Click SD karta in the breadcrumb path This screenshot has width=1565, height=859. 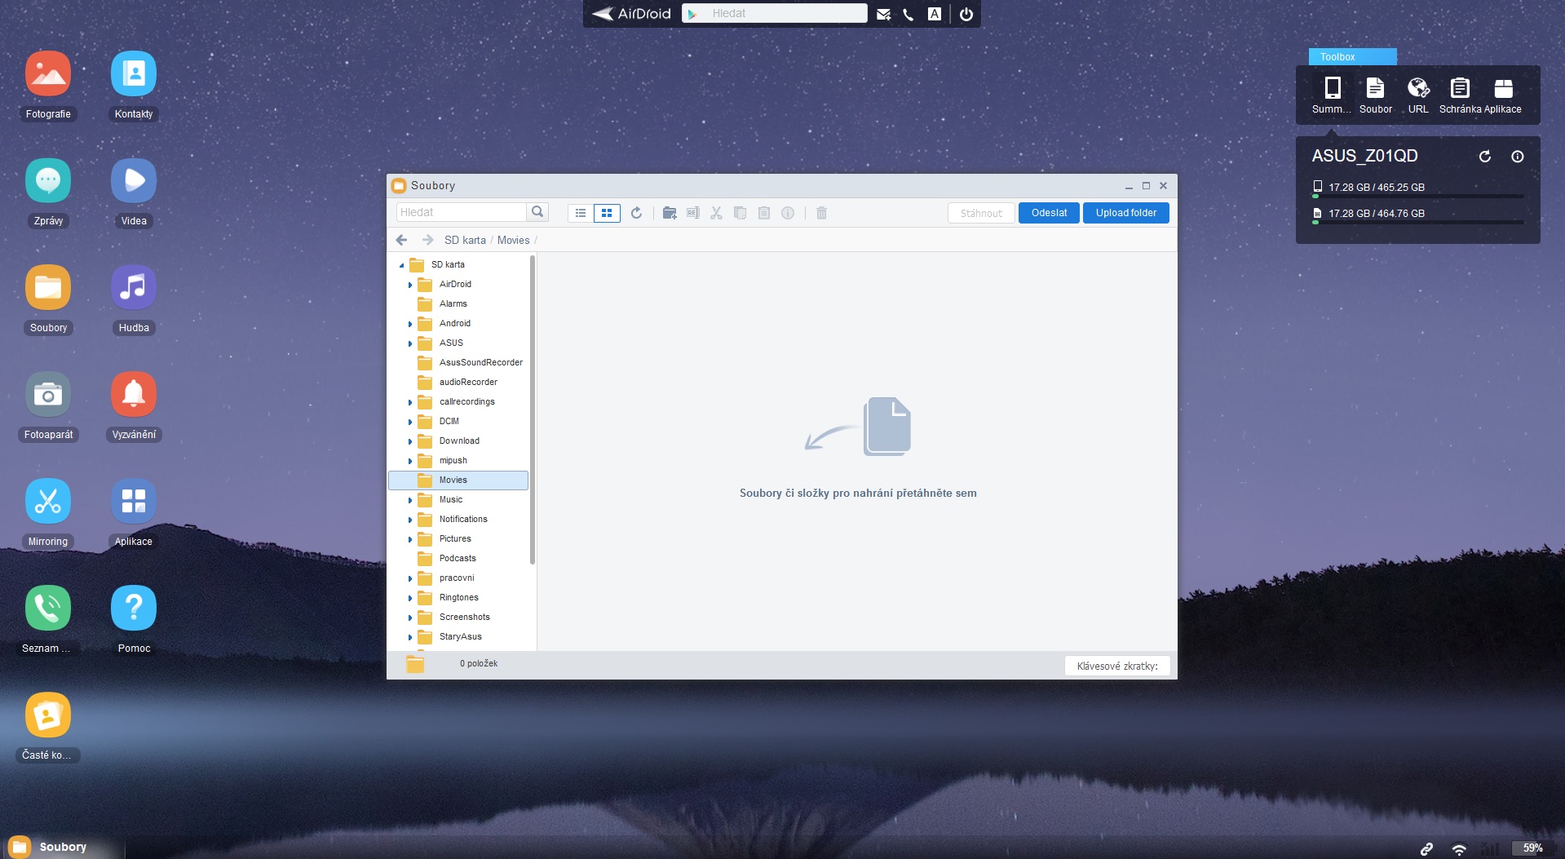pyautogui.click(x=465, y=240)
